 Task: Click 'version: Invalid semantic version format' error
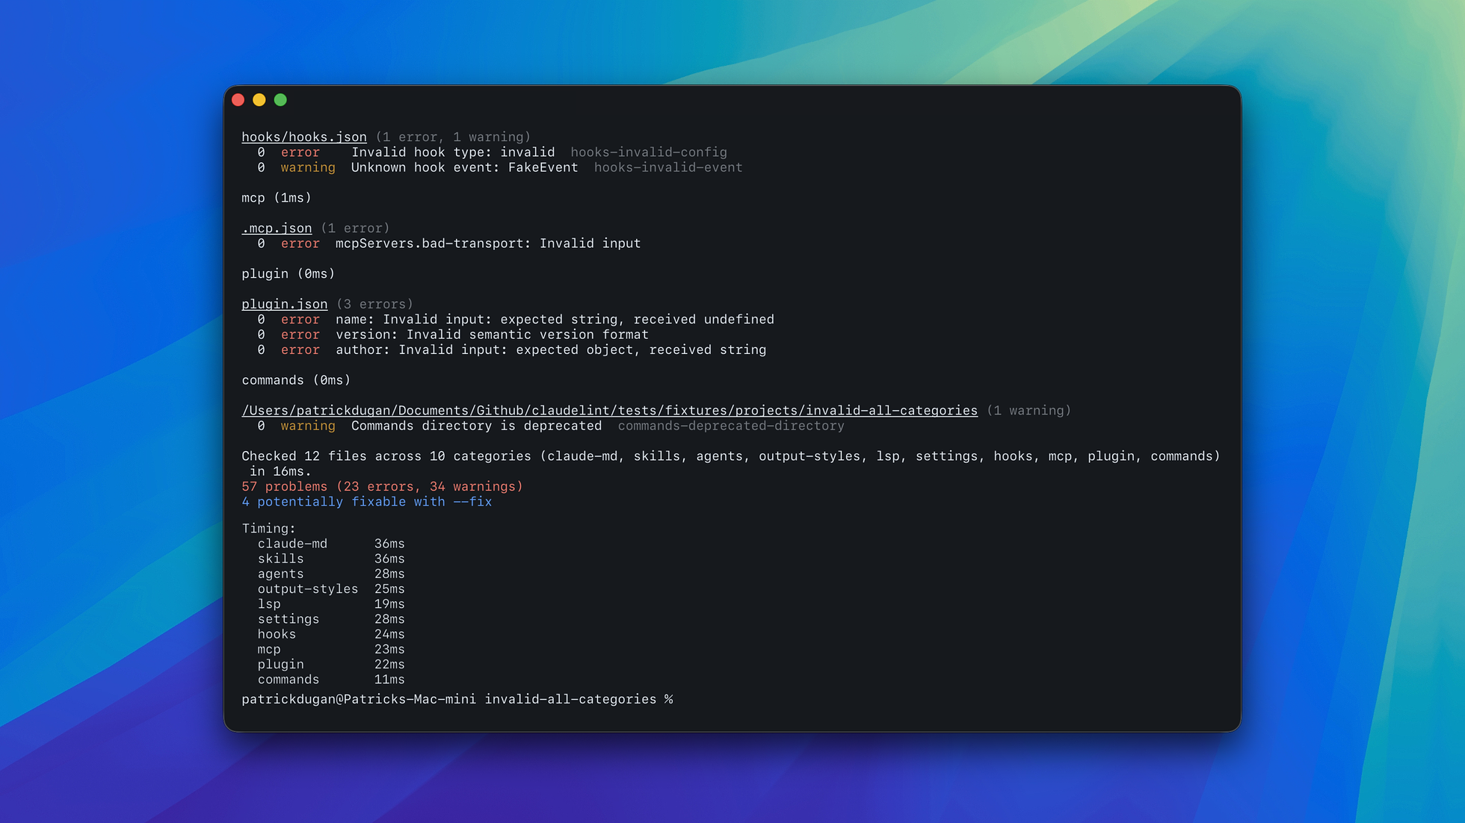tap(492, 335)
